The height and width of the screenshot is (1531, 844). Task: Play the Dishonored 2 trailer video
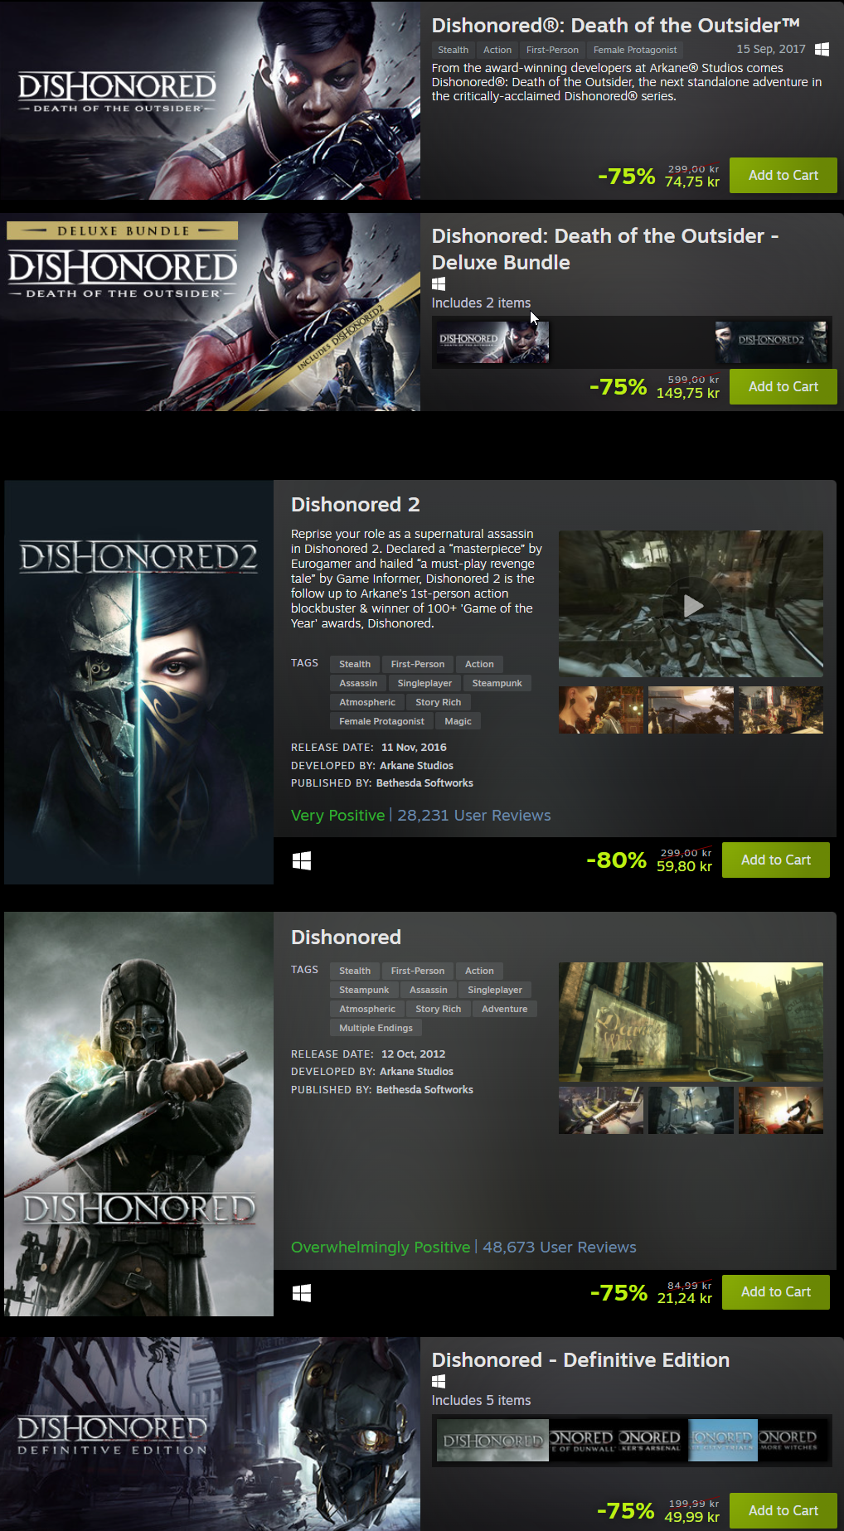691,604
